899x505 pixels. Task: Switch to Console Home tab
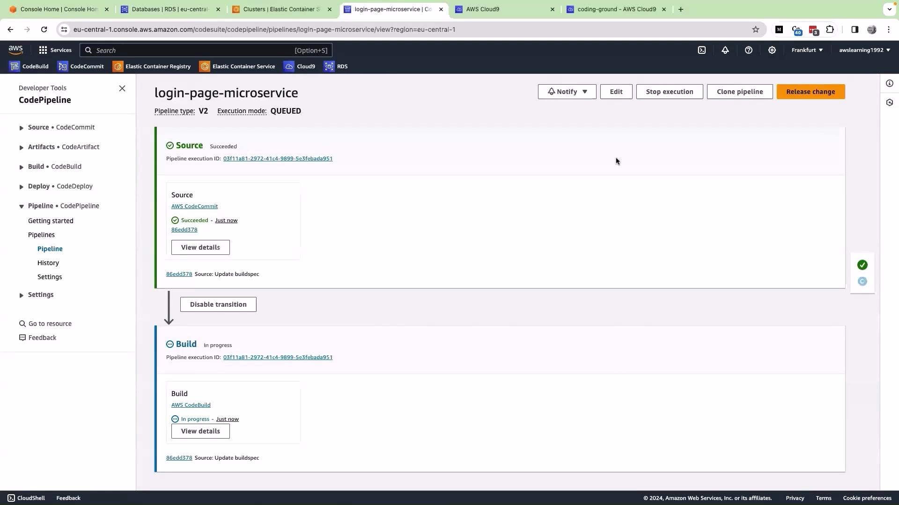(x=59, y=9)
